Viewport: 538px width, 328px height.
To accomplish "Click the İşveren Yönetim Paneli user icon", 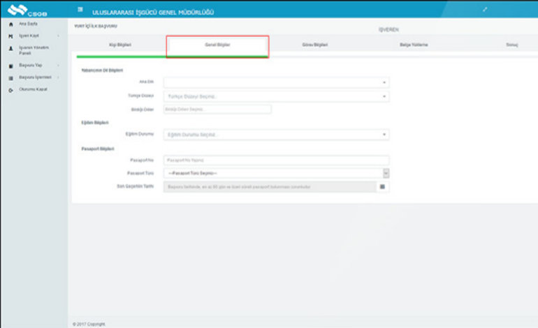I will tap(10, 48).
